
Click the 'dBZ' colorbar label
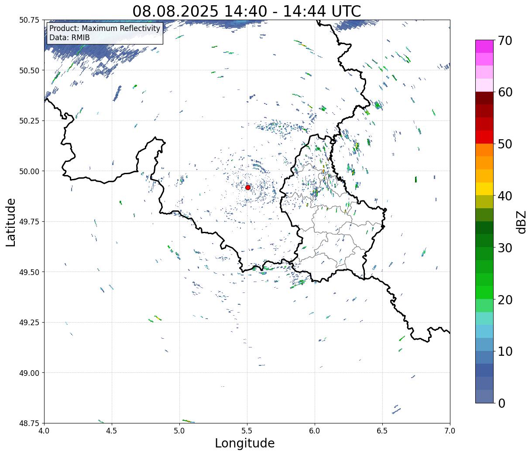click(521, 221)
